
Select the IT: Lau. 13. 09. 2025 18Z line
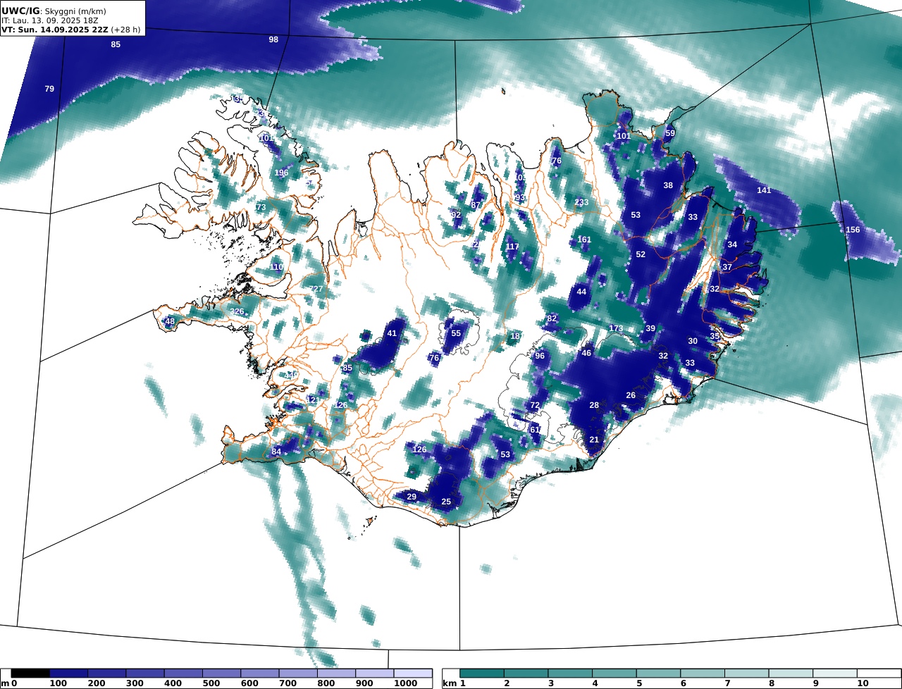pos(49,20)
